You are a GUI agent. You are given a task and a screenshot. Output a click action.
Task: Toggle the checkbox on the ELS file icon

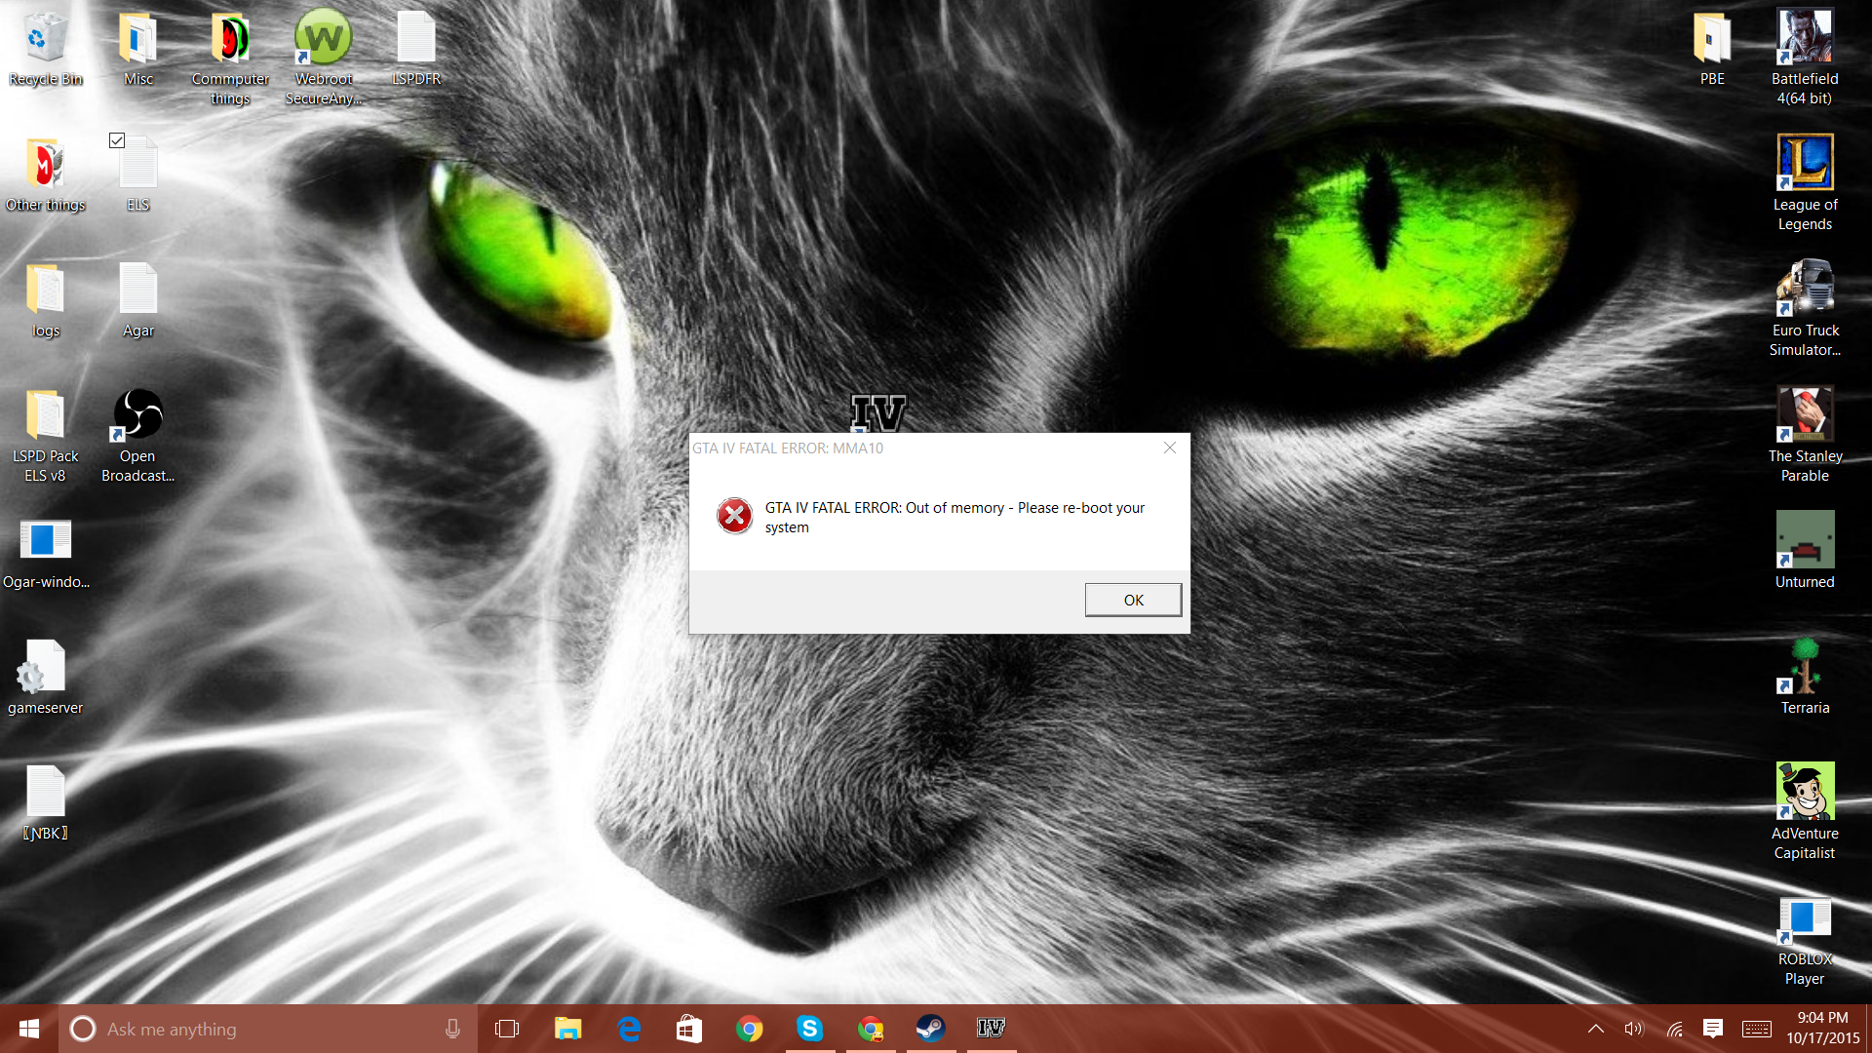117,140
